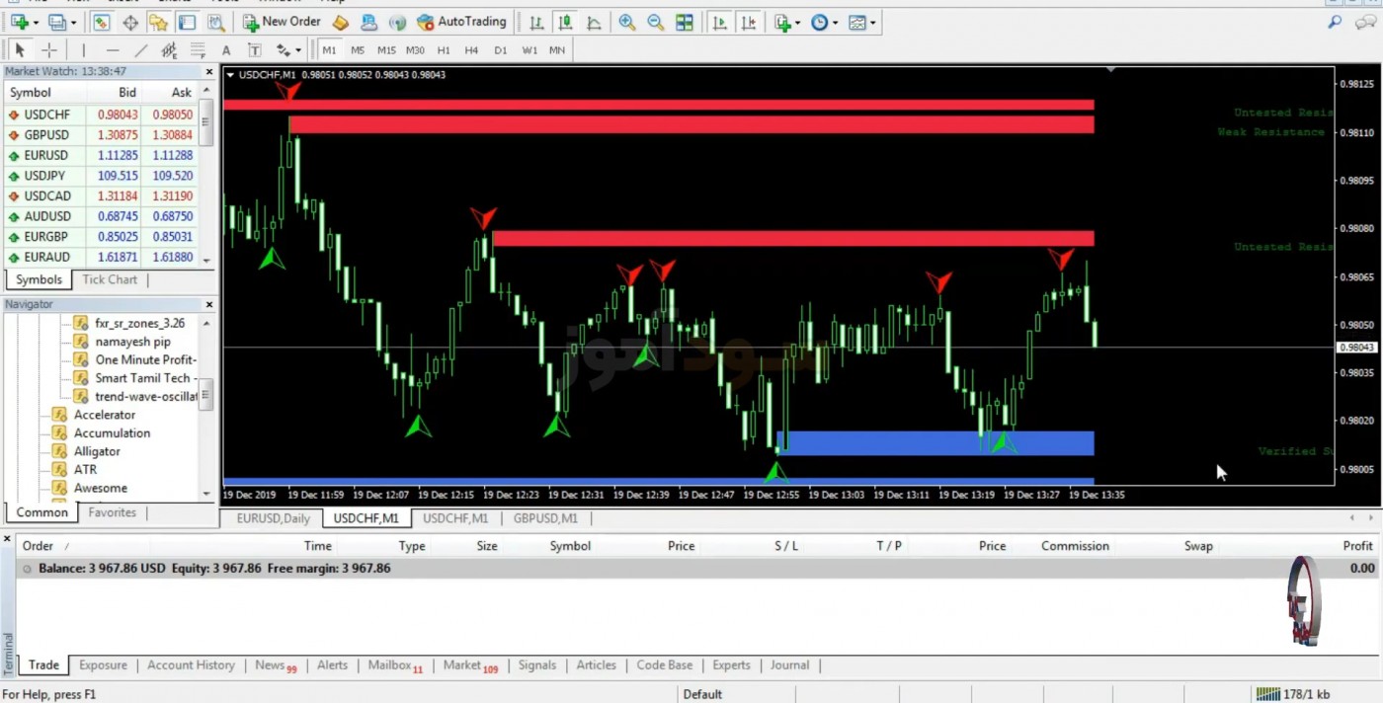Click the Tile Windows grid icon
This screenshot has width=1383, height=703.
685,22
